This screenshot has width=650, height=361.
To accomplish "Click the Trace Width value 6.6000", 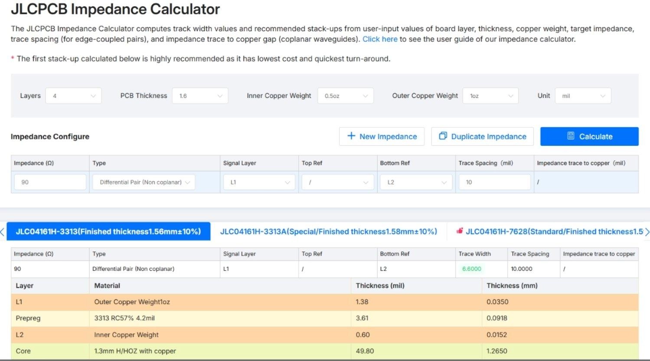I will click(x=472, y=269).
